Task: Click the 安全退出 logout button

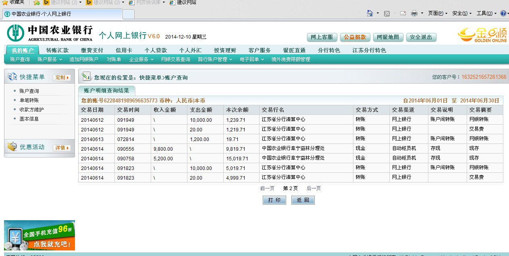Action: pyautogui.click(x=421, y=37)
